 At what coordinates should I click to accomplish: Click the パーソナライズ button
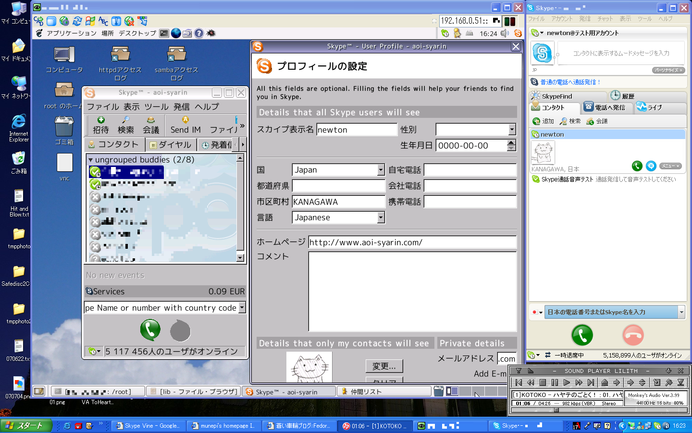(x=668, y=70)
